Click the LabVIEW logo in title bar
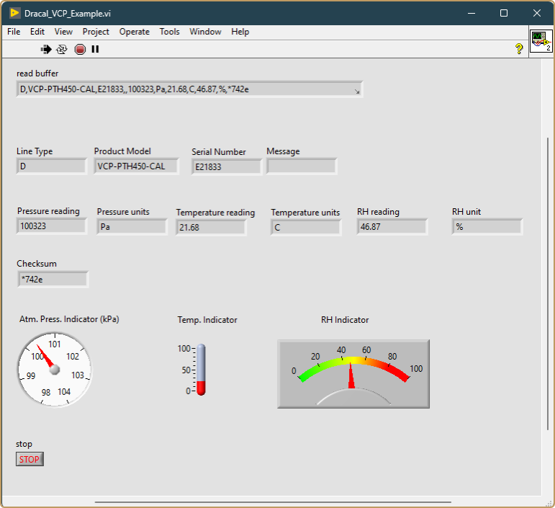This screenshot has width=555, height=508. [15, 13]
